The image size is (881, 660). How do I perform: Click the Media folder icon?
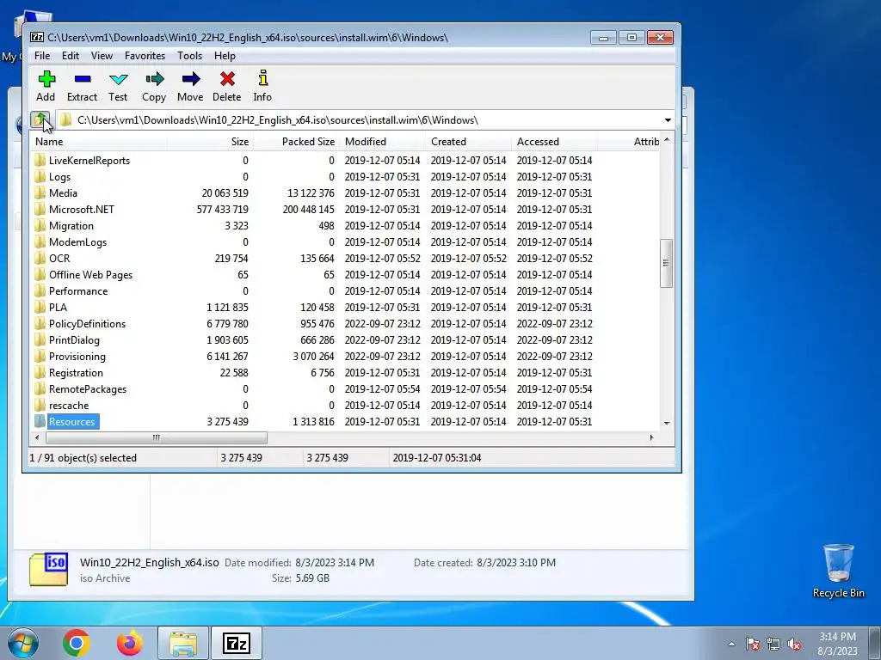[40, 193]
